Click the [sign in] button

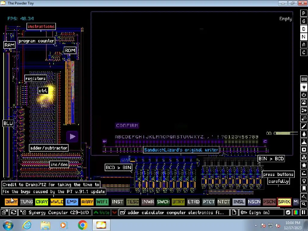(261, 212)
